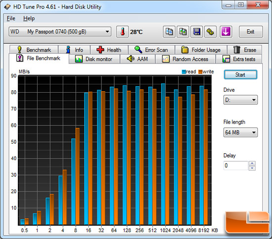Viewport: 272px width, 239px height.
Task: Open the options tools icon
Action: 210,32
